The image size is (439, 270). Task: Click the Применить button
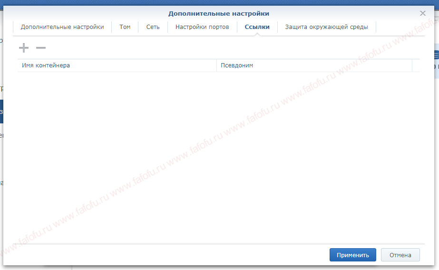353,255
